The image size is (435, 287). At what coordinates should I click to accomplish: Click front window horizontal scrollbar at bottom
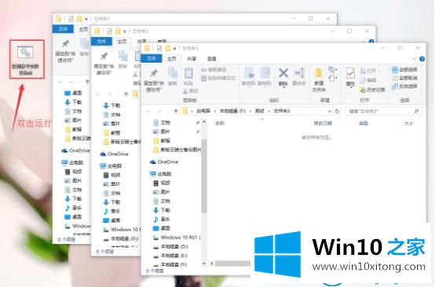point(232,263)
